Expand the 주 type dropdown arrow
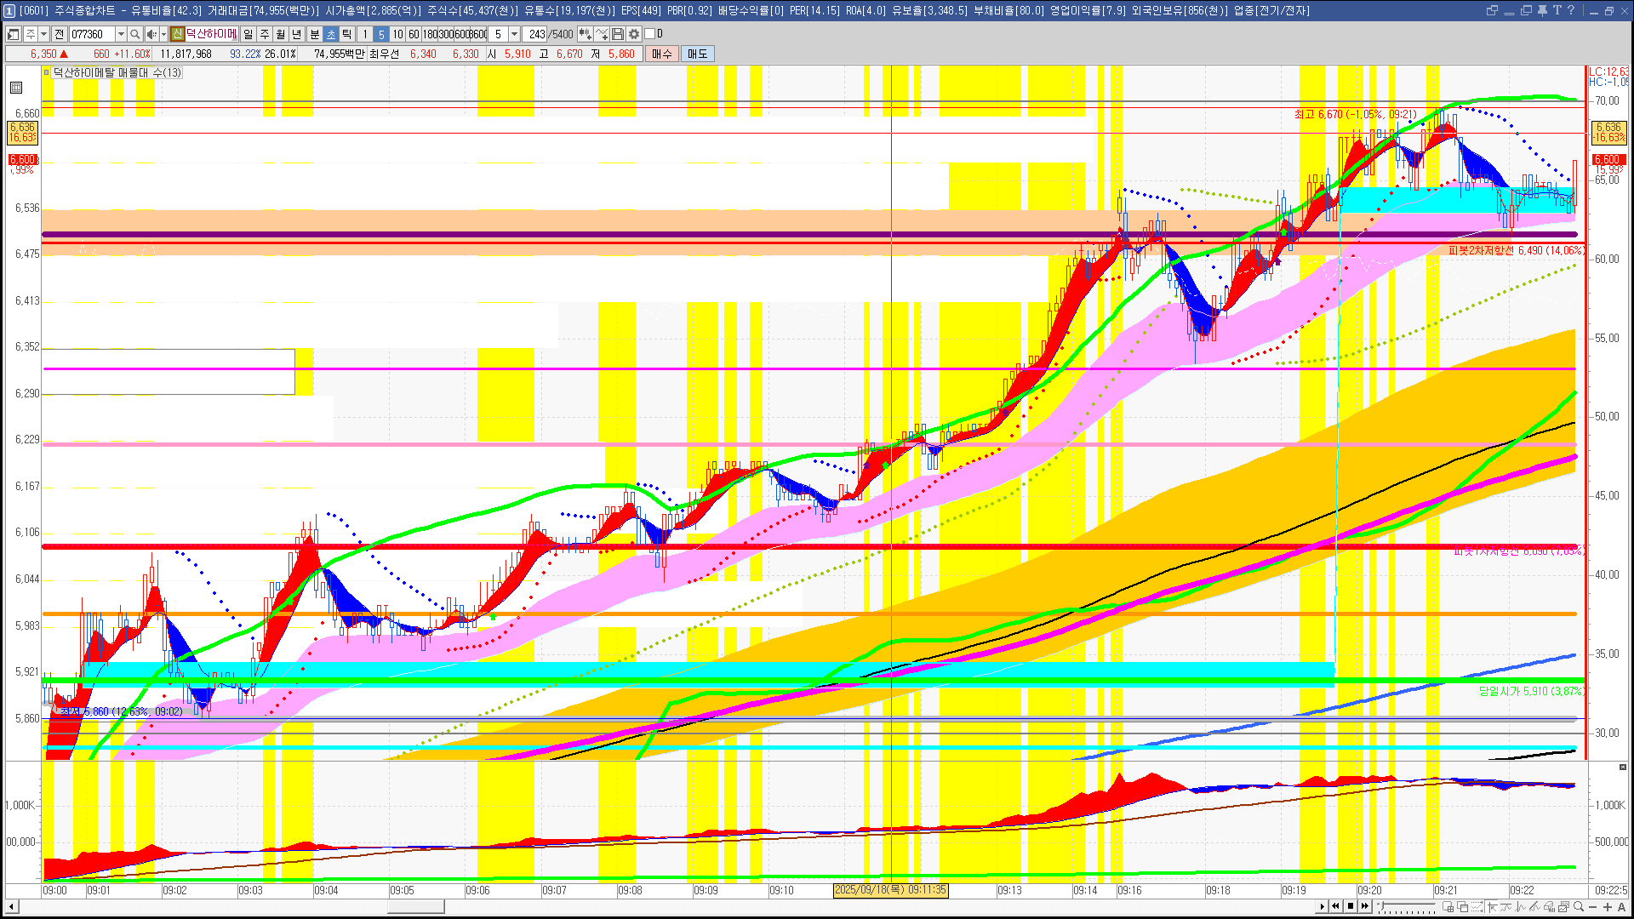 [x=43, y=34]
